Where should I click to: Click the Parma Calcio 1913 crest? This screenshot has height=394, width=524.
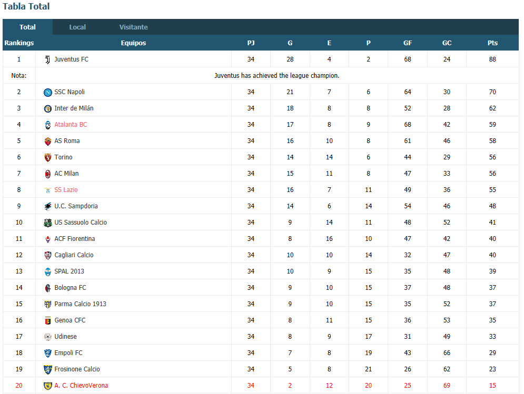point(48,304)
